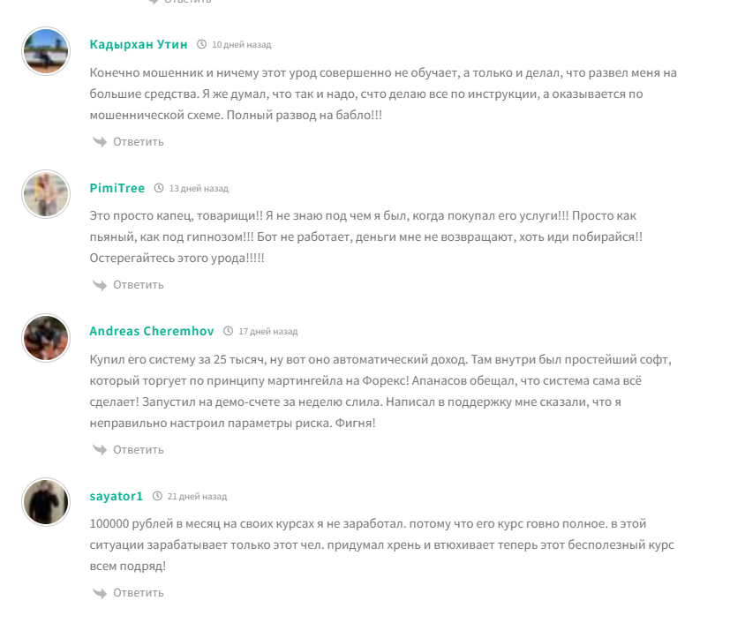
Task: Click reply arrow icon under Кадырхан Утин comment
Action: coord(99,141)
